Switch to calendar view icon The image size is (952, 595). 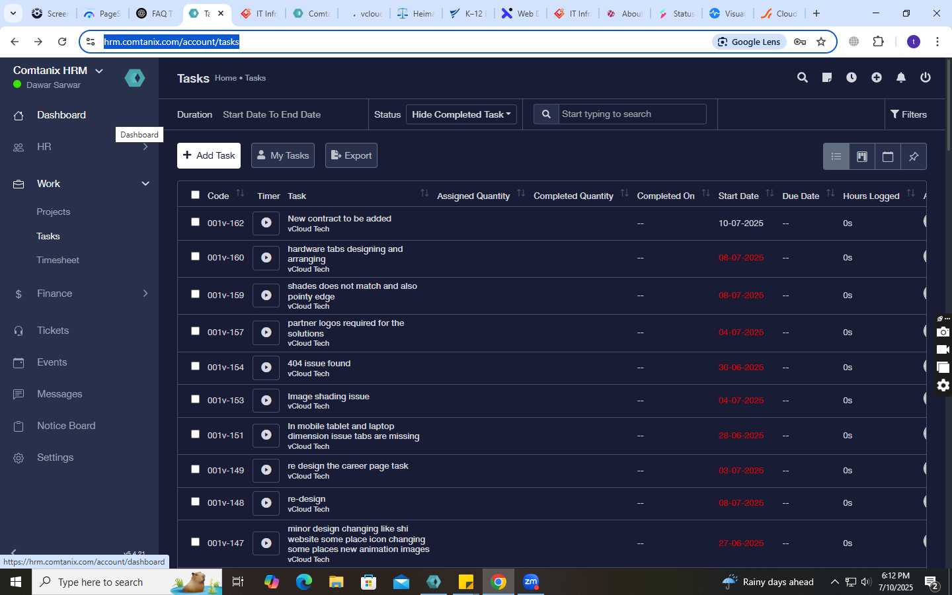[x=888, y=157]
